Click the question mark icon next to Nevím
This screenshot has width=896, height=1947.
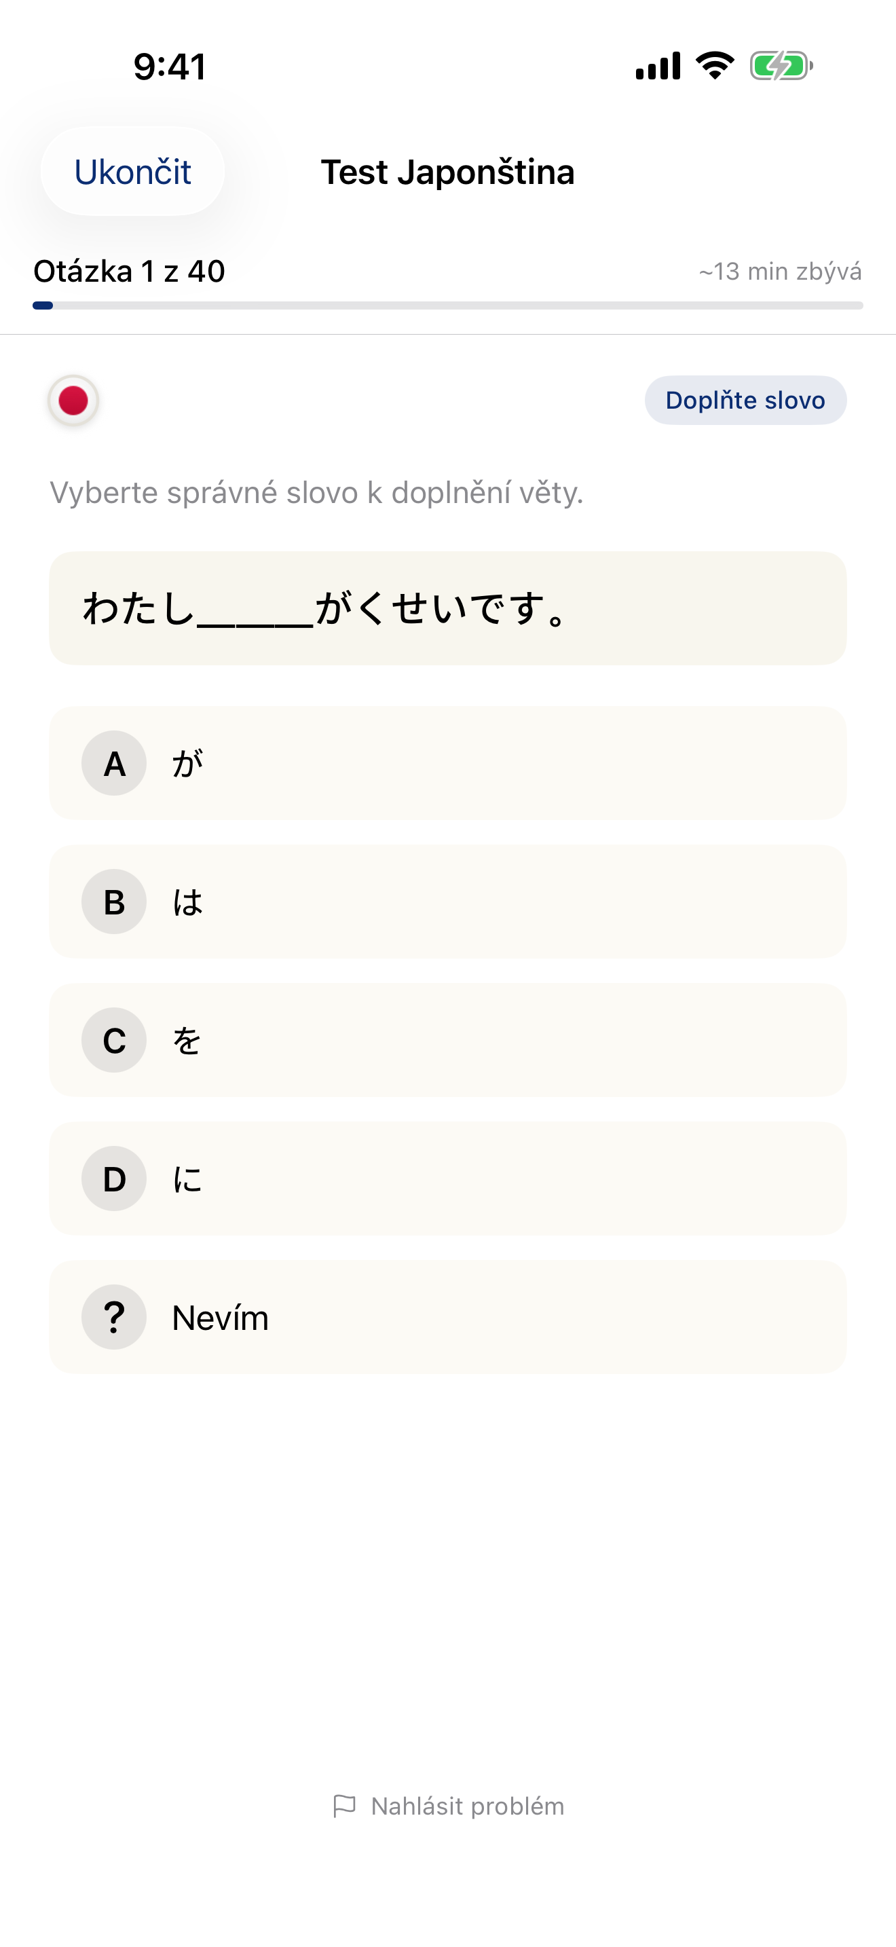tap(113, 1316)
